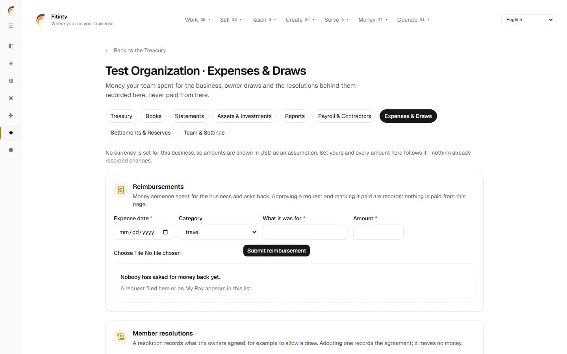The width and height of the screenshot is (567, 354).
Task: Click the solid black diamond sidebar icon
Action: (11, 133)
